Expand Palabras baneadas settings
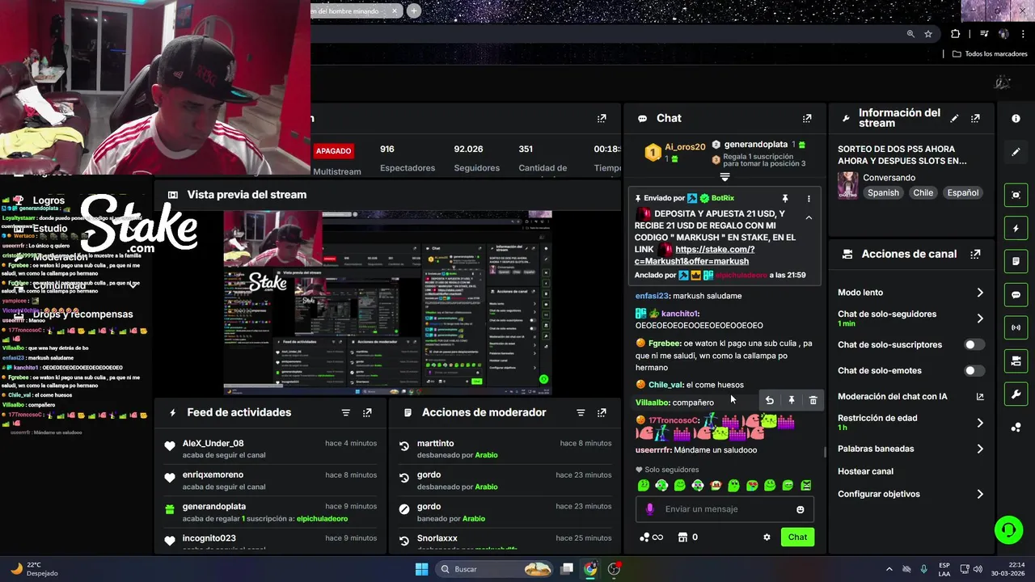 (x=979, y=449)
